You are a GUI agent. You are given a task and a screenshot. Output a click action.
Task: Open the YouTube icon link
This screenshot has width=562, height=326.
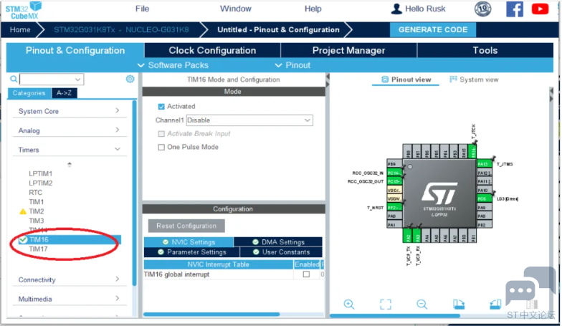540,9
